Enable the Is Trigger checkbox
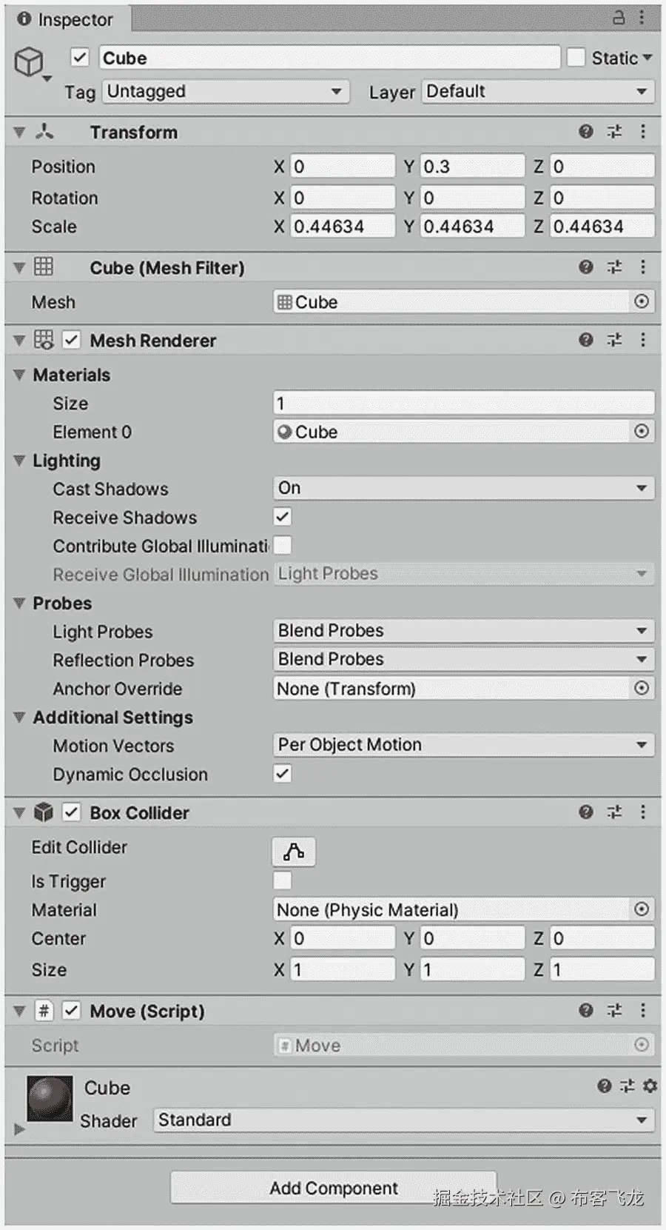 282,880
